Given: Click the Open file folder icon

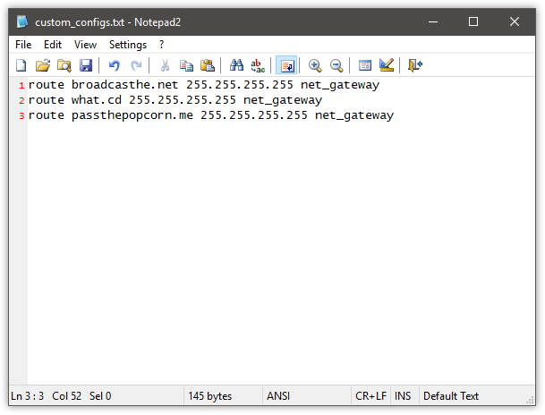Looking at the screenshot, I should coord(42,65).
